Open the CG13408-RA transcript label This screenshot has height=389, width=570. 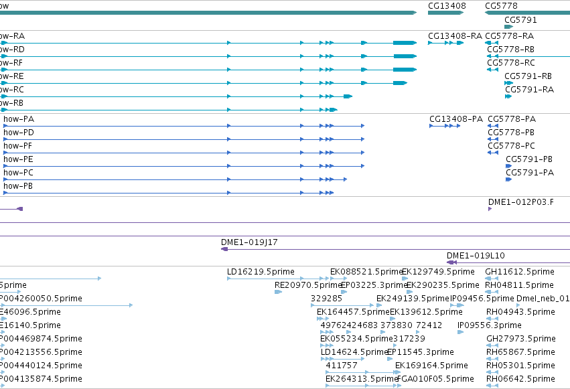click(x=455, y=36)
